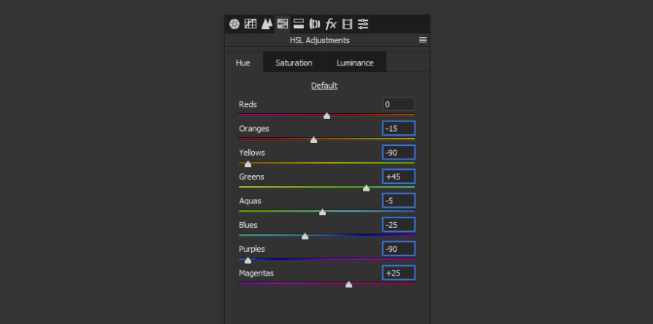Open the Basic panel aperture icon
This screenshot has height=324, width=653.
click(x=235, y=24)
